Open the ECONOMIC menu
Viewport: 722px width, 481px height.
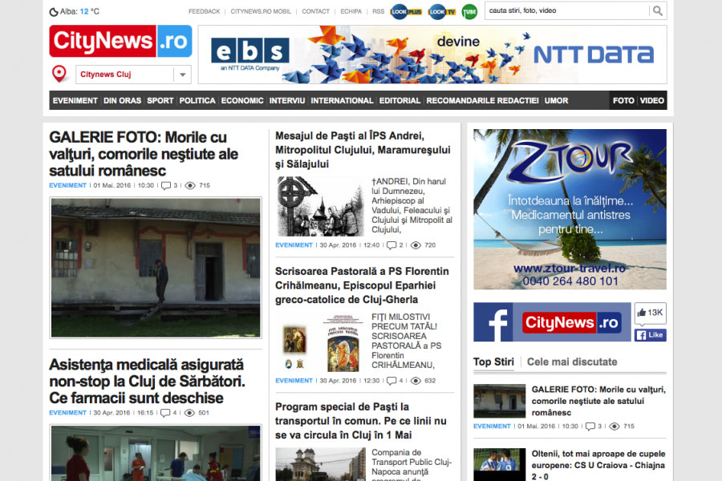242,100
